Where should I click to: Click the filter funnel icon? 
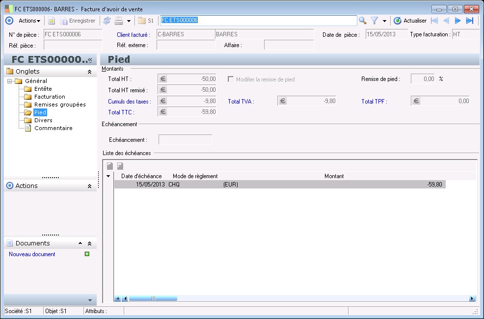(375, 21)
